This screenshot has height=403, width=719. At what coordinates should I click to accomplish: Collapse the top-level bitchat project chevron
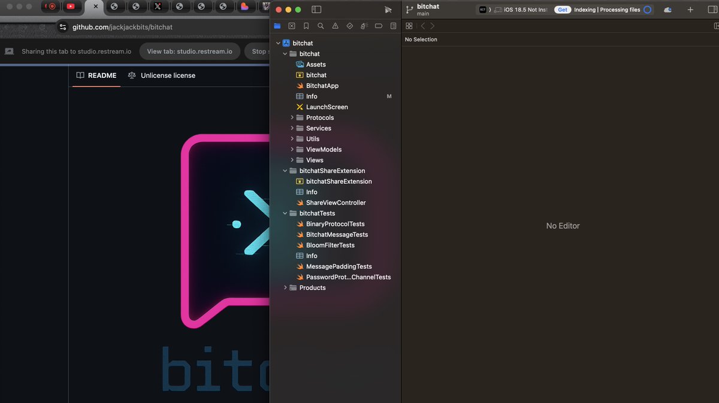pos(278,43)
